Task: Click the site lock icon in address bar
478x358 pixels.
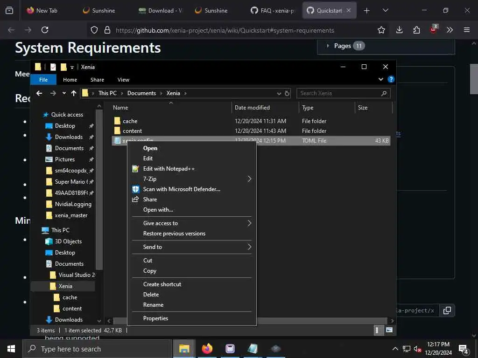Action: [107, 30]
